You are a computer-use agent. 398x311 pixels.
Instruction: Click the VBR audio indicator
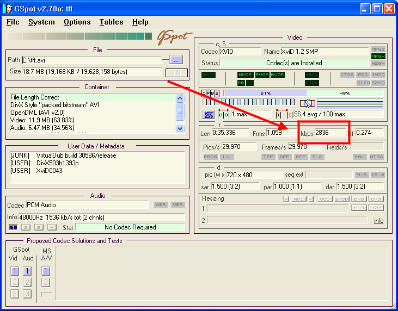[x=177, y=205]
